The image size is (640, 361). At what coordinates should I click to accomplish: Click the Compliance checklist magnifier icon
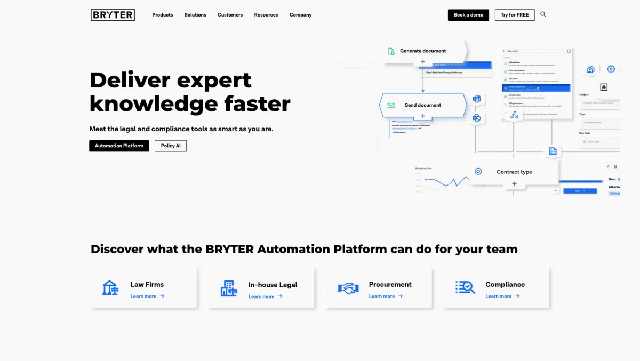[465, 287]
